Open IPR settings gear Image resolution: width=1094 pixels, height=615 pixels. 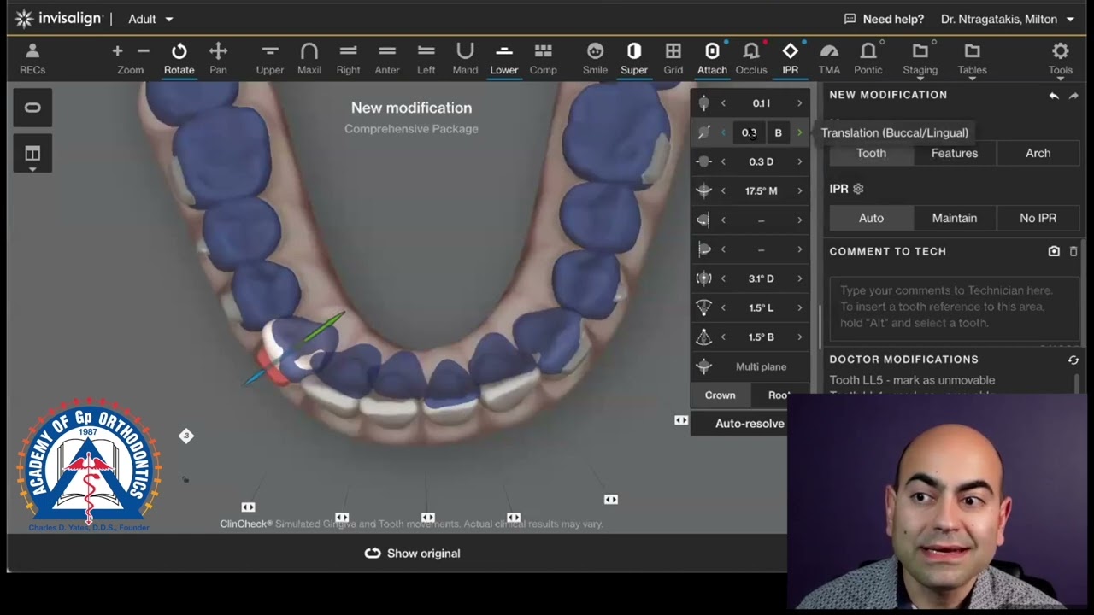tap(858, 189)
